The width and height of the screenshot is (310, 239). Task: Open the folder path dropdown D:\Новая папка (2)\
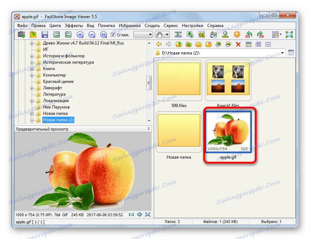pos(283,53)
